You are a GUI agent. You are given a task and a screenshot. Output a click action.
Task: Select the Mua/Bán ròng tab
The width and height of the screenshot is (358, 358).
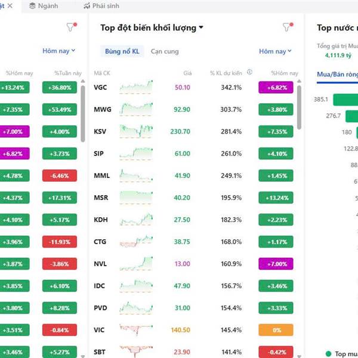click(x=337, y=74)
